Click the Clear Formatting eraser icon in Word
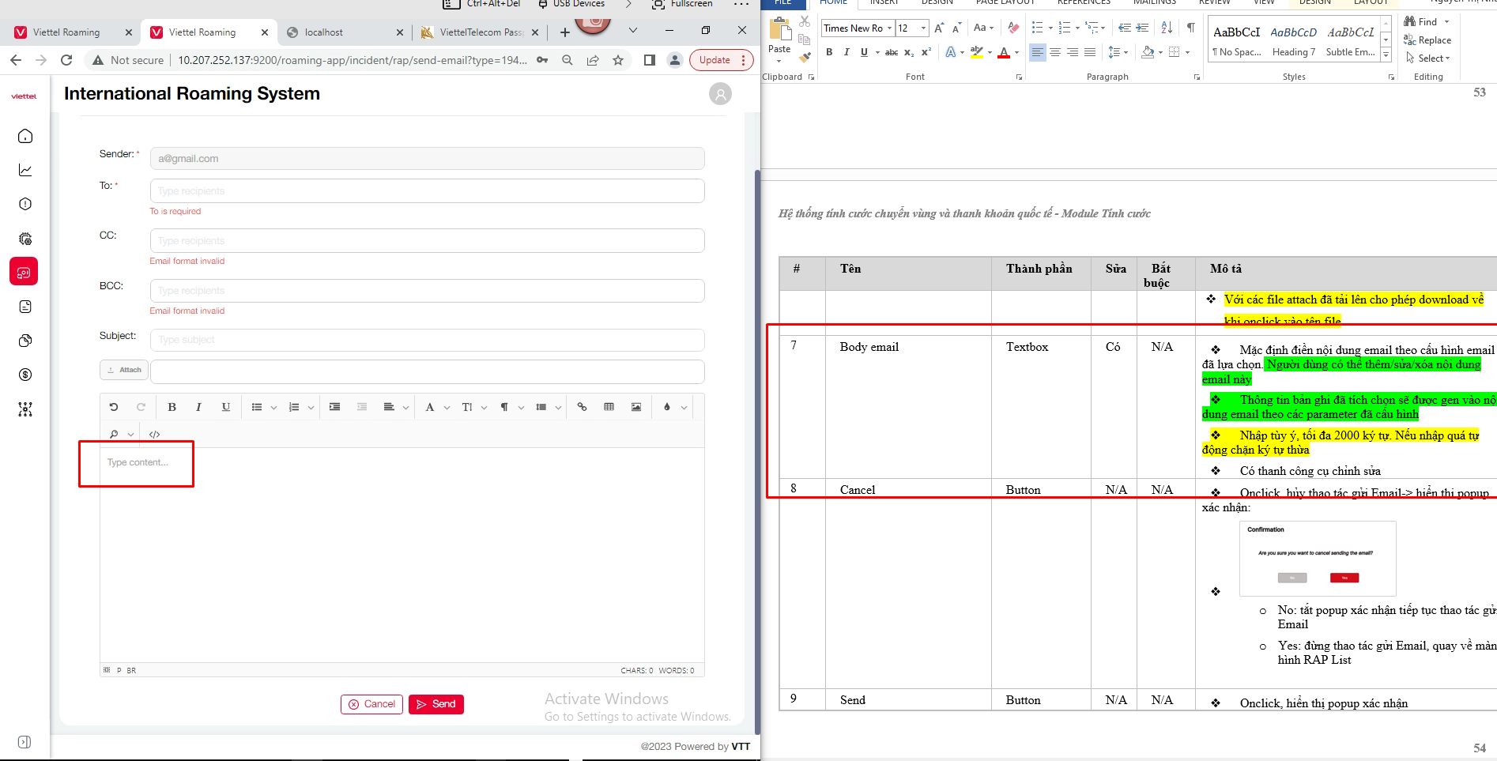Screen dimensions: 1497x761 (x=1013, y=28)
